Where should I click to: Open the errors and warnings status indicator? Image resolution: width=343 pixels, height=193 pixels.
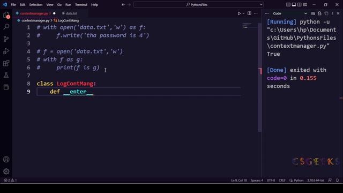(x=10, y=180)
